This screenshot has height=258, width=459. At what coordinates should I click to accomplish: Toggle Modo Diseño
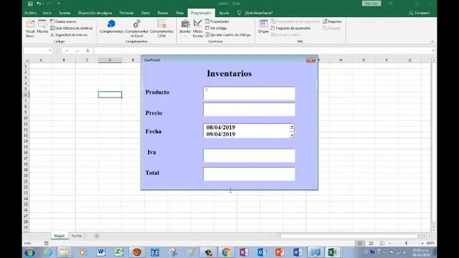click(198, 29)
